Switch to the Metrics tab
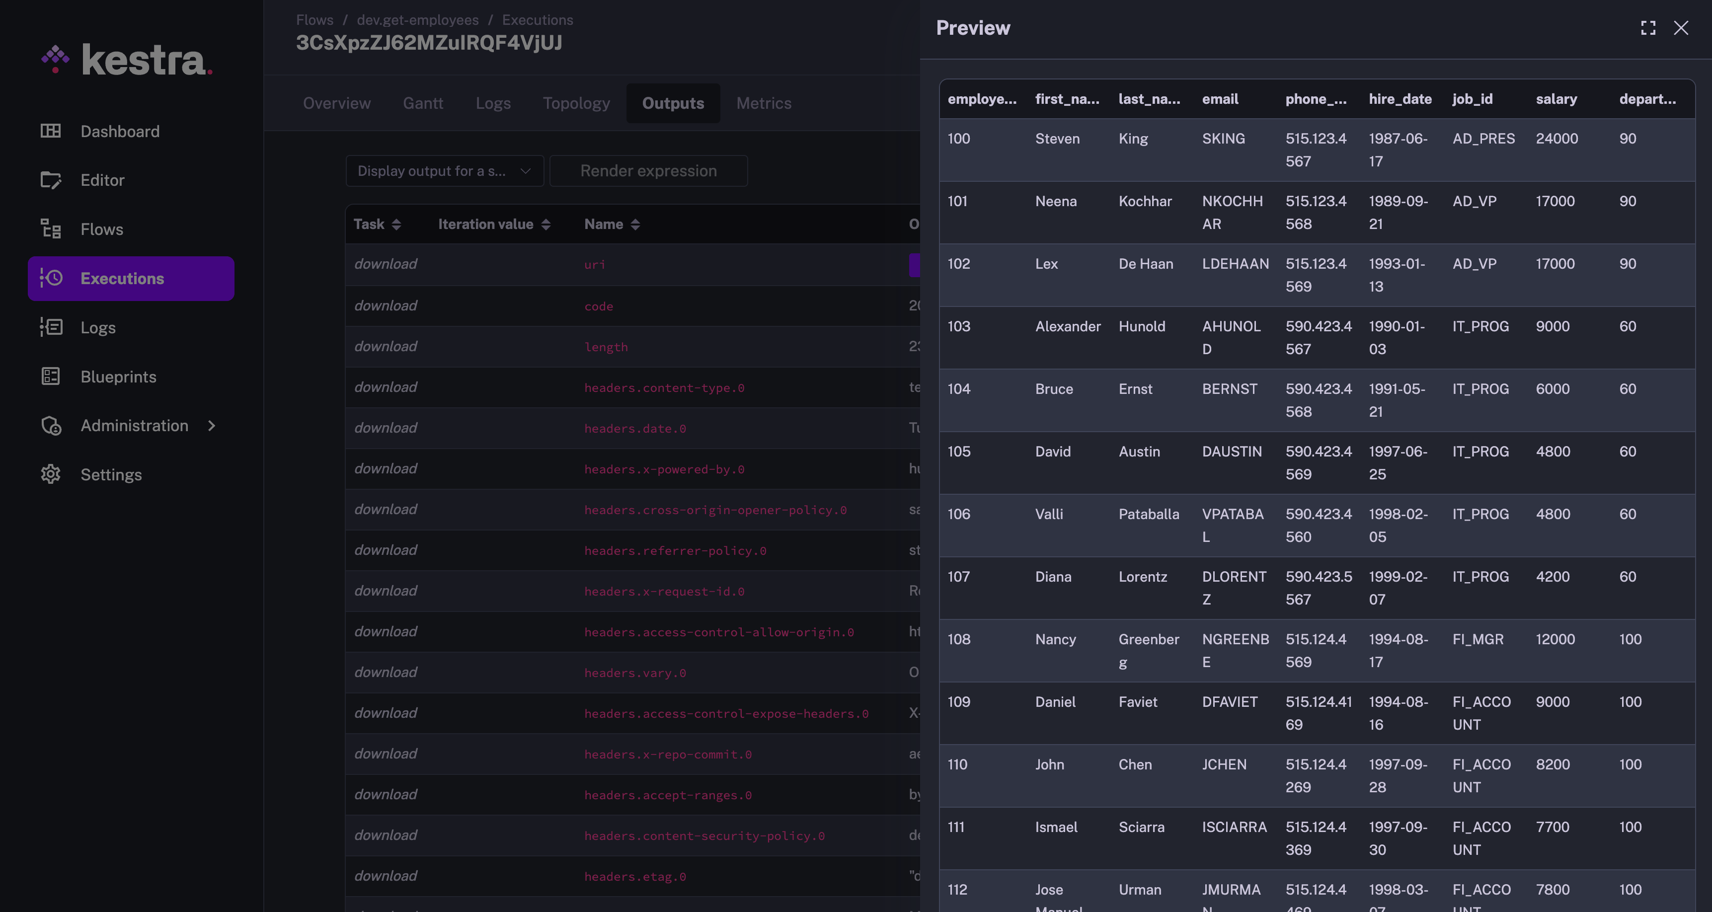1712x912 pixels. point(763,103)
